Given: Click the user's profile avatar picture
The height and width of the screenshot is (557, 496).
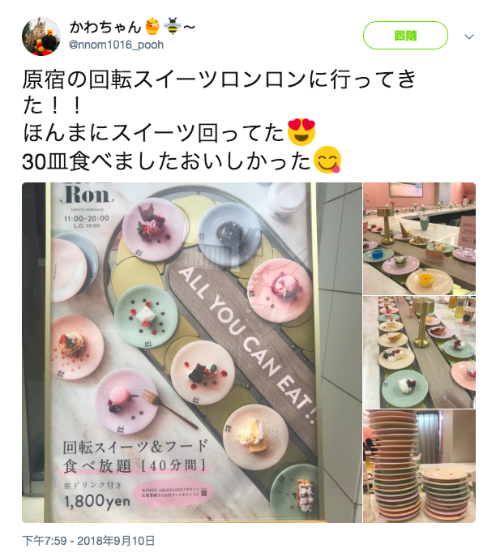Looking at the screenshot, I should [x=41, y=36].
